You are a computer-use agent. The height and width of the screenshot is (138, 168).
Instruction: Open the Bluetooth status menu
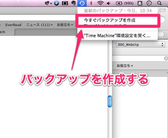[91, 3]
